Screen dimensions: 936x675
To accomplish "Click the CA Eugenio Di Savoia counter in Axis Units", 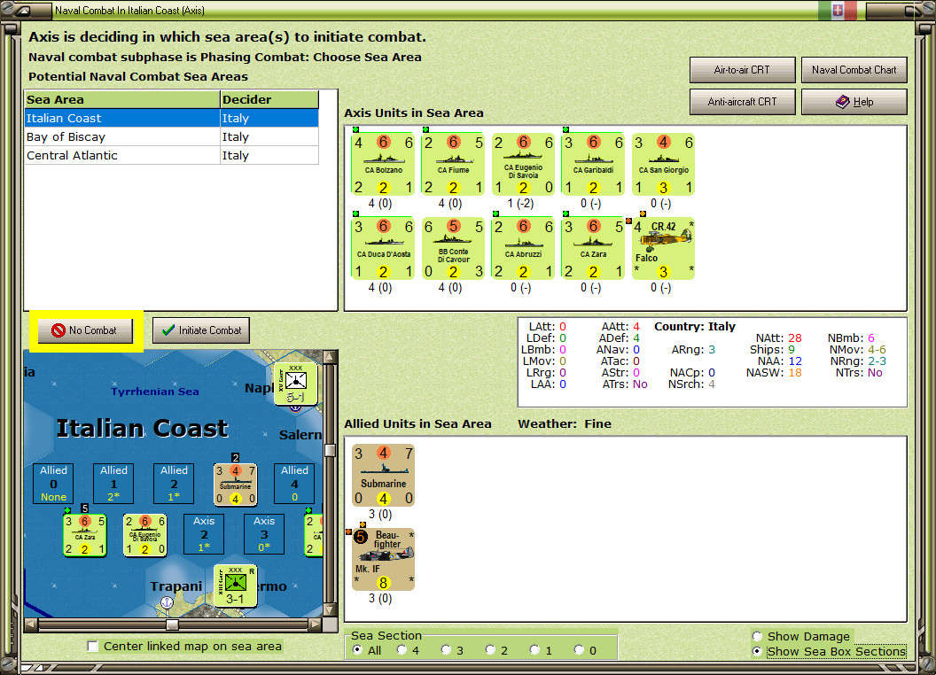I will tap(523, 164).
